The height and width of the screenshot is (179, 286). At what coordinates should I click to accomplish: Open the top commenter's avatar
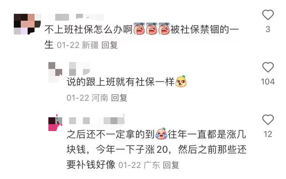point(27,24)
